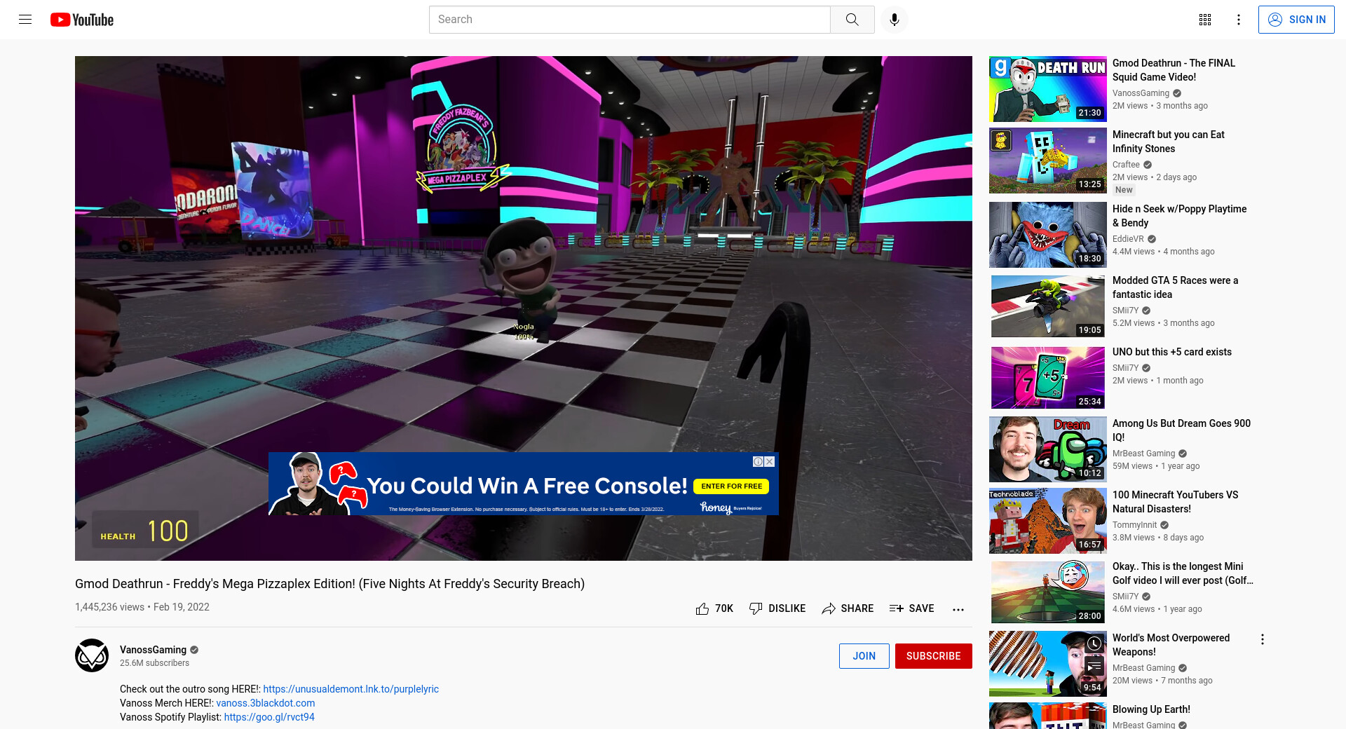This screenshot has height=729, width=1346.
Task: Open Hide n Seek Poppy Playtime thumbnail
Action: click(x=1048, y=235)
